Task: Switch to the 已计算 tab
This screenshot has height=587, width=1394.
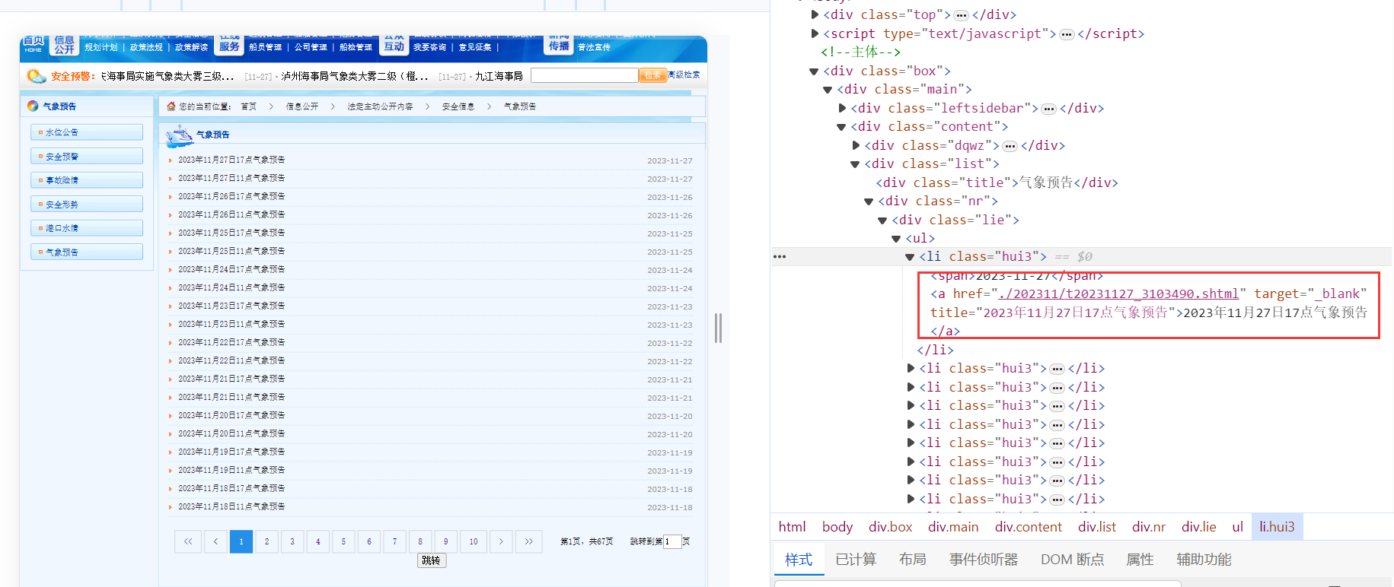Action: (855, 560)
